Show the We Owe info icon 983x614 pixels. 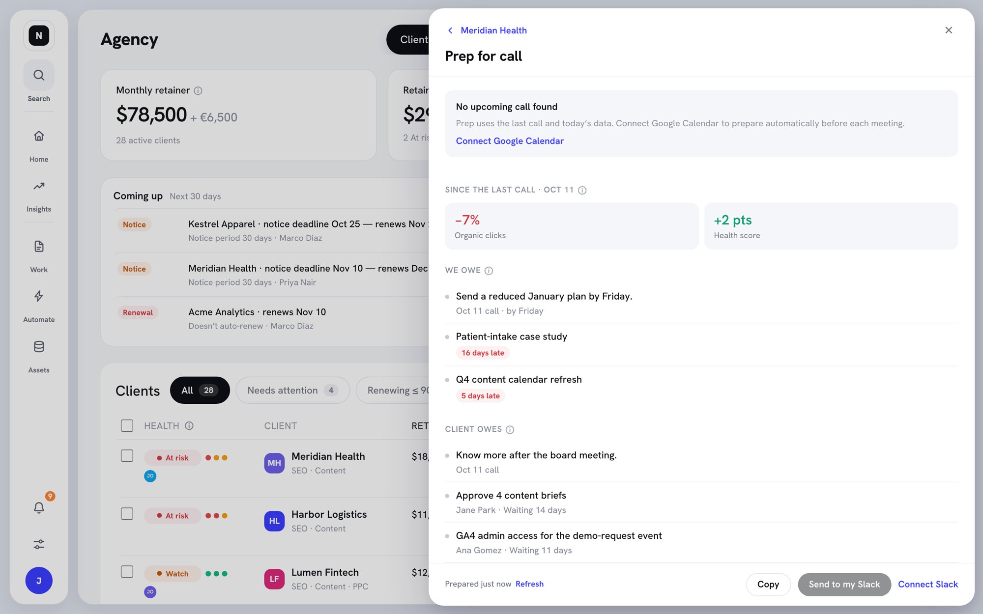[x=489, y=271]
